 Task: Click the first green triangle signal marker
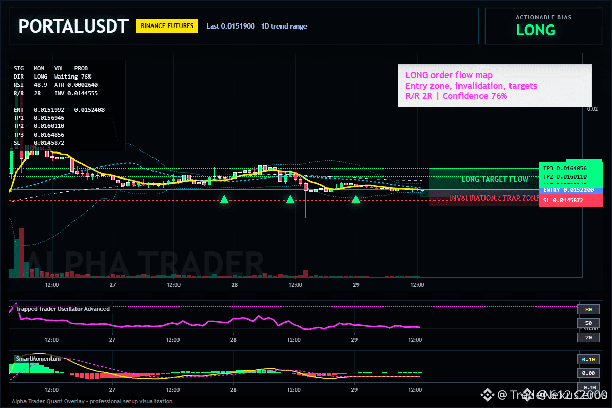pyautogui.click(x=224, y=199)
